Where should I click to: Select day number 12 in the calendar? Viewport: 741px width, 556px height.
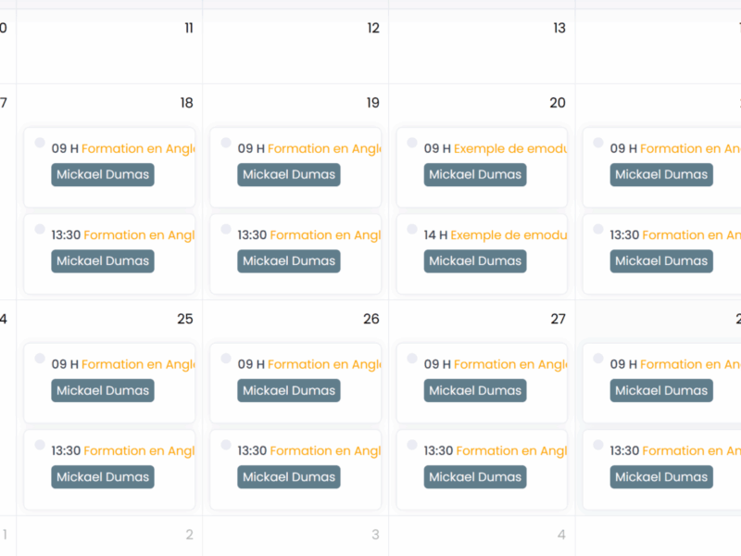tap(373, 29)
